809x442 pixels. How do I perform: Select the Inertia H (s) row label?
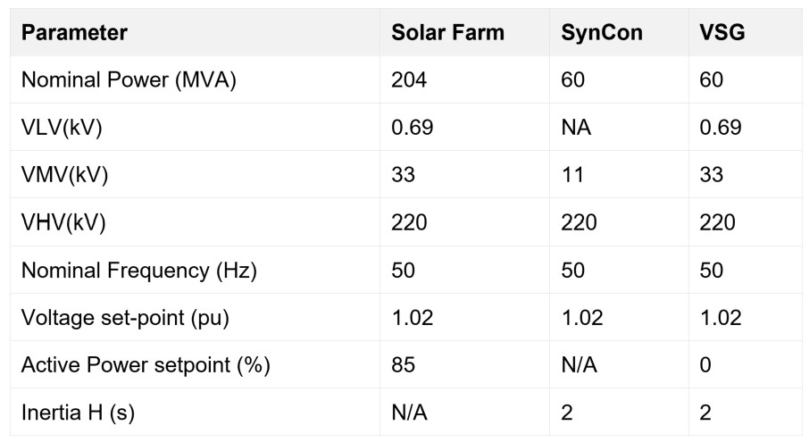point(78,412)
